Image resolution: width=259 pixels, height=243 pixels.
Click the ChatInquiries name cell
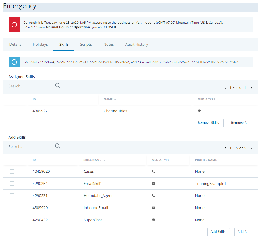(115, 111)
